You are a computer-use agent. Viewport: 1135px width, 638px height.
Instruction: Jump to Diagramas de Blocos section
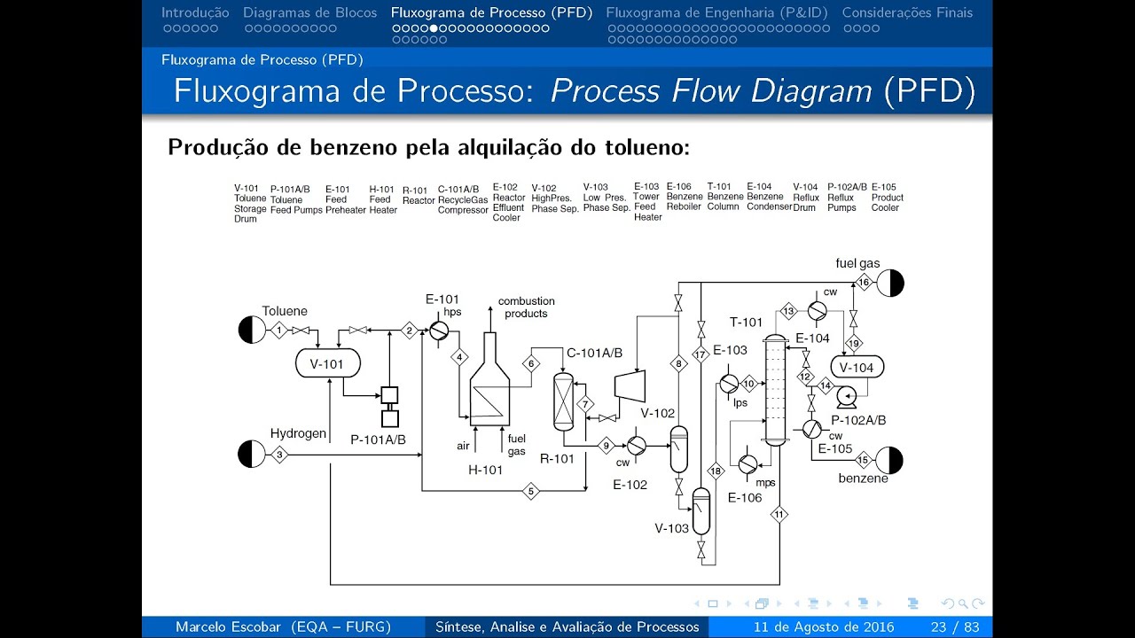tap(310, 12)
